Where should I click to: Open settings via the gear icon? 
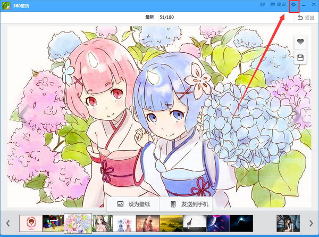click(293, 4)
